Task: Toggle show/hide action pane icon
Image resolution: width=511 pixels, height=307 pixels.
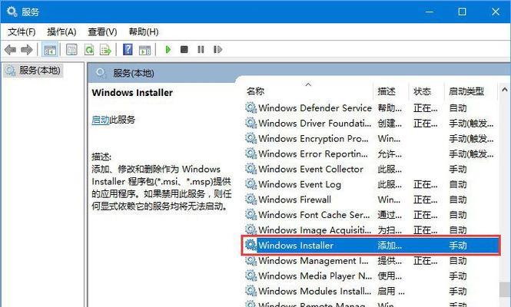Action: point(144,50)
